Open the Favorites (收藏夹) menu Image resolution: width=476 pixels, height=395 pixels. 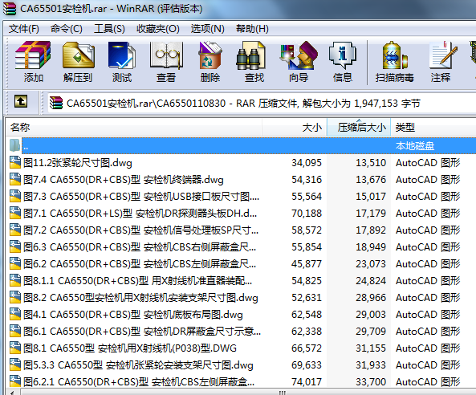[x=158, y=29]
